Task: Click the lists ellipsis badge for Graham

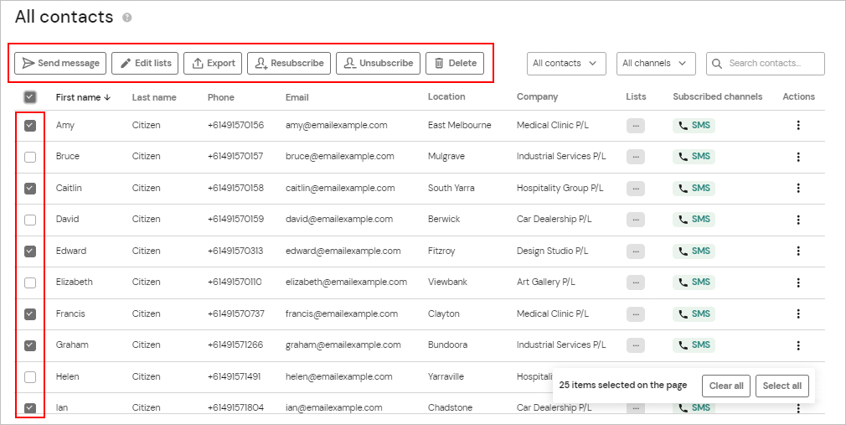Action: (636, 345)
